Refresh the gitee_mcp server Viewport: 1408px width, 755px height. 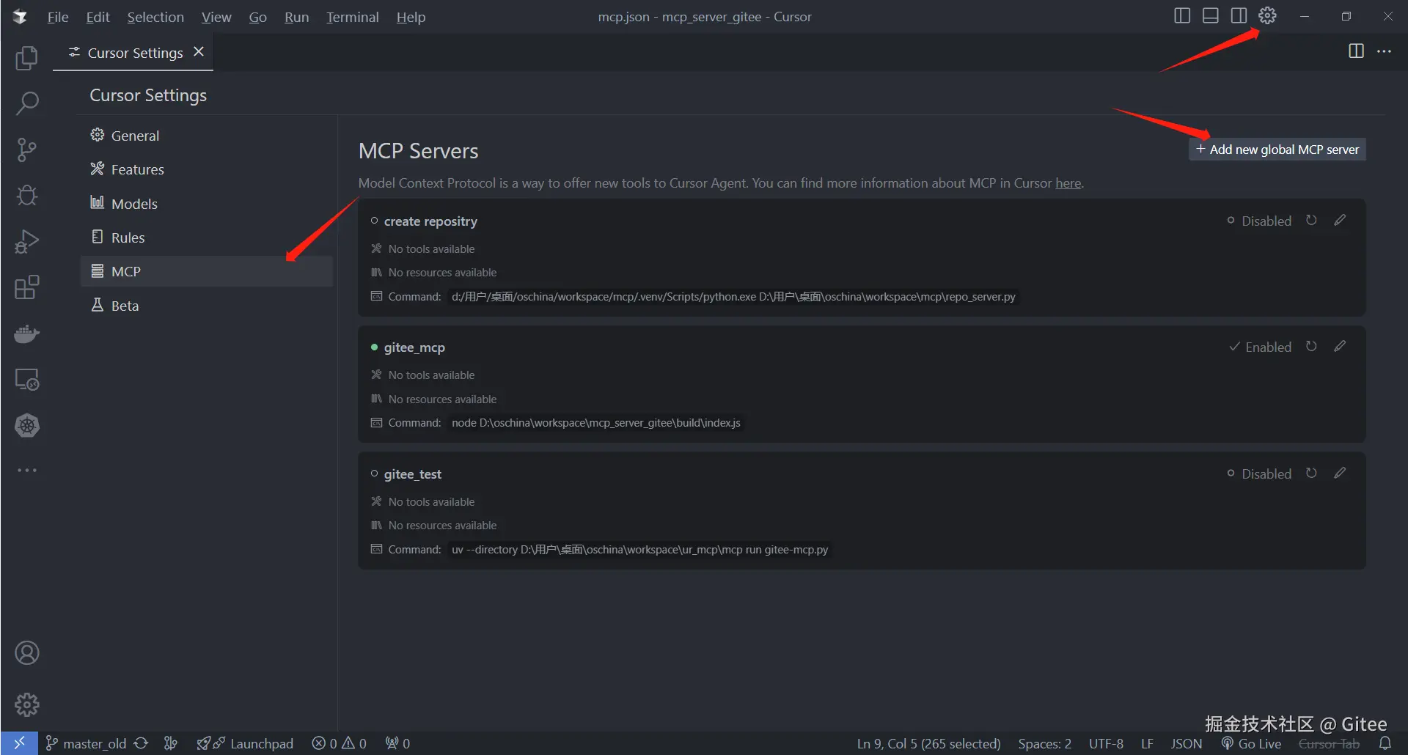(1311, 347)
